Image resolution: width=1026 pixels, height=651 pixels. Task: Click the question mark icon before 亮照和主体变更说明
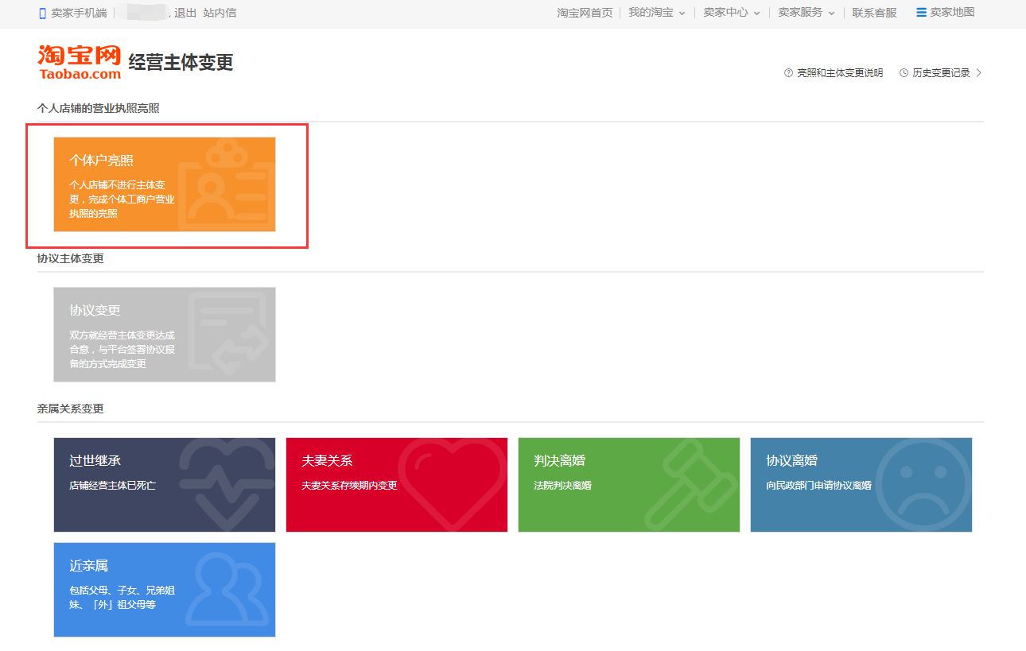point(787,72)
